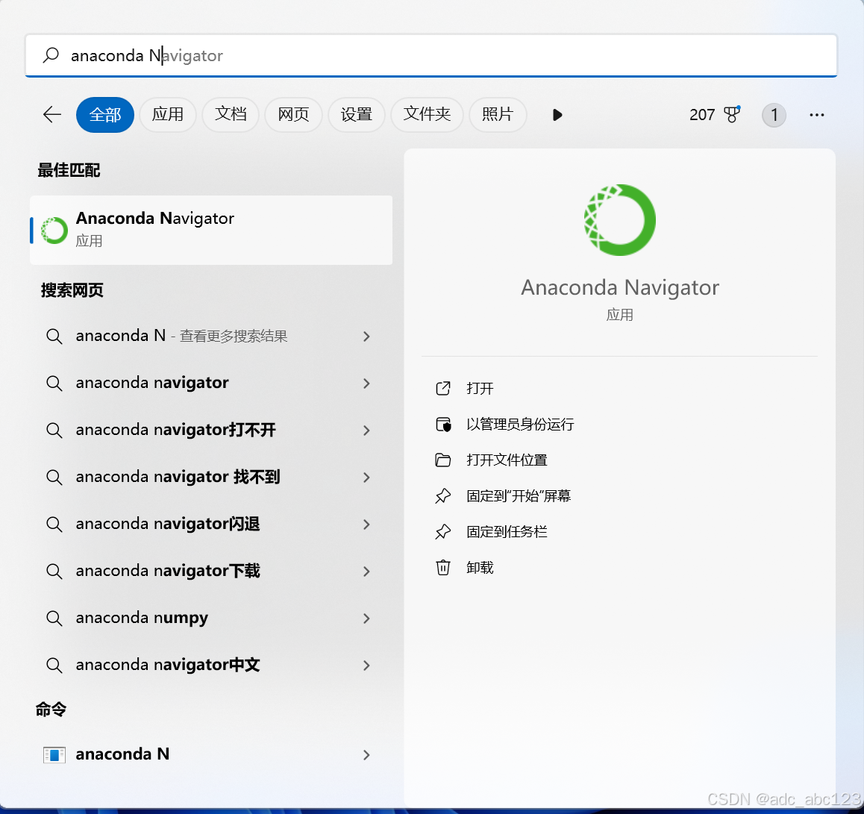This screenshot has height=814, width=864.
Task: Expand chevron for anaconda navigator中文
Action: (366, 666)
